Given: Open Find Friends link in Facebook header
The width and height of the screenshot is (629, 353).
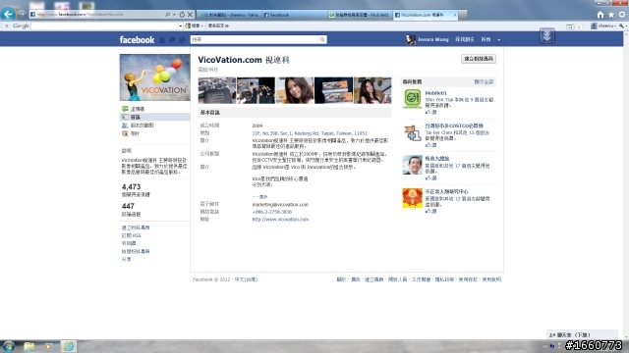Looking at the screenshot, I should point(465,39).
